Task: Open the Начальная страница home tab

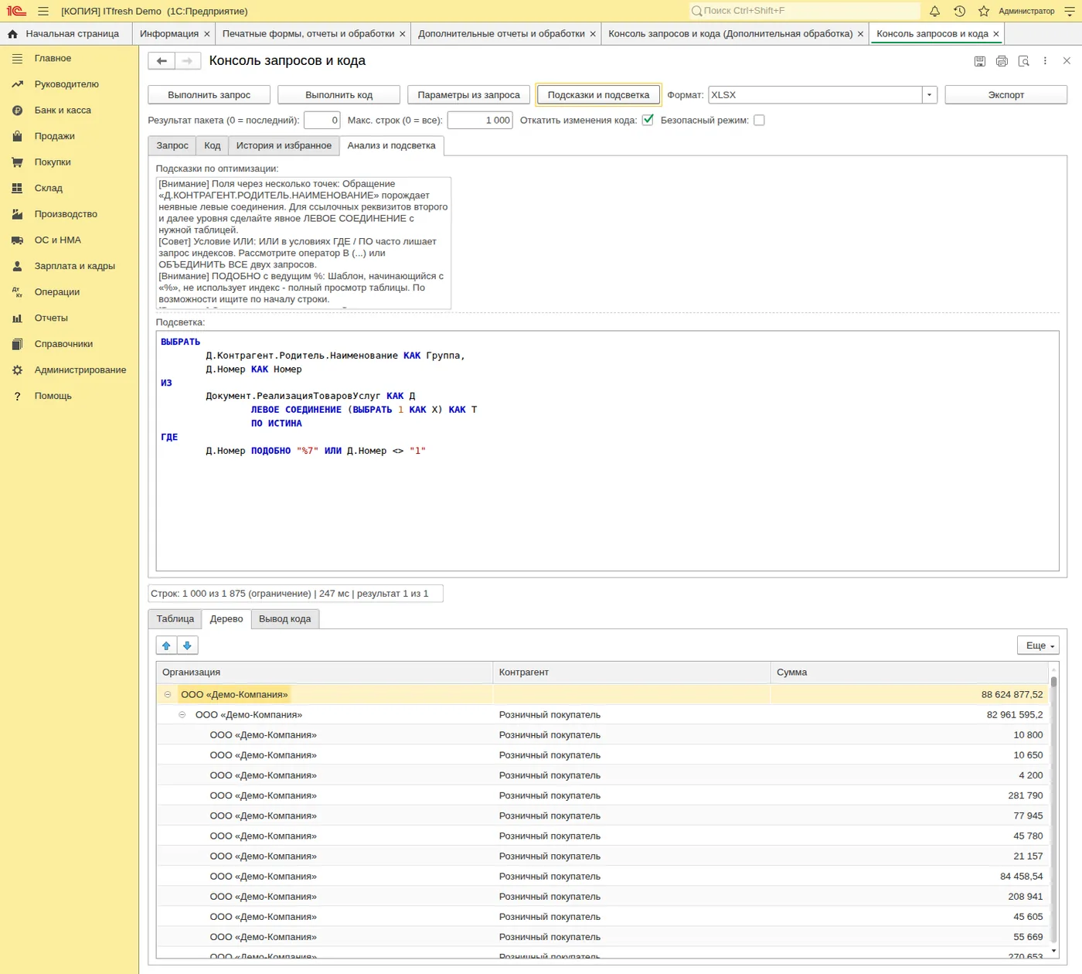Action: [x=64, y=33]
